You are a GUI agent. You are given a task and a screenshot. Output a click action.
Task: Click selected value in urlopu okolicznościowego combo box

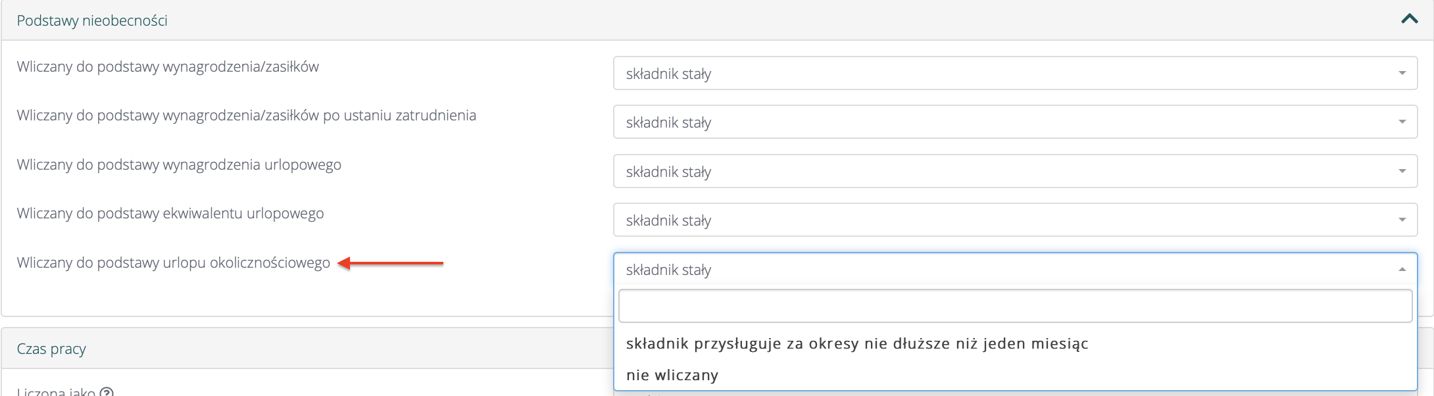668,270
